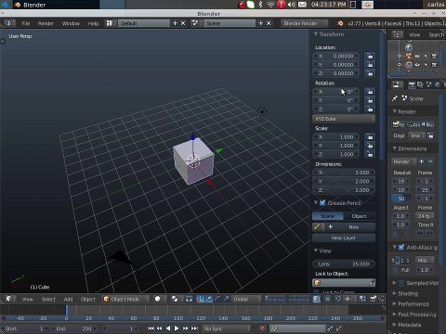Toggle the Anti-Aliasing checkbox
Image resolution: width=446 pixels, height=334 pixels.
click(401, 247)
